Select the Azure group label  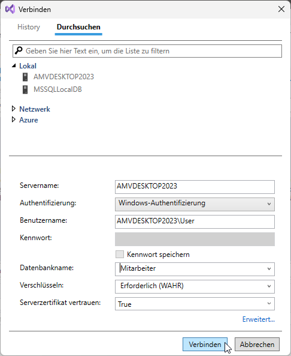pyautogui.click(x=29, y=119)
